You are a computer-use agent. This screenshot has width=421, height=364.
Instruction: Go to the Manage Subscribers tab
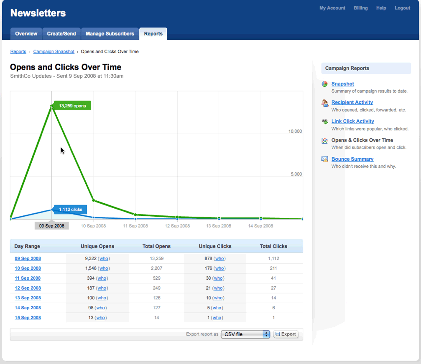click(x=110, y=34)
